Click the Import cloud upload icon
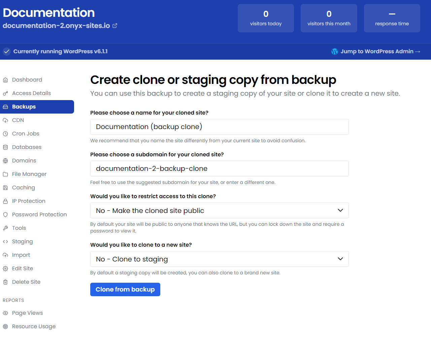The width and height of the screenshot is (431, 338). (x=5, y=255)
